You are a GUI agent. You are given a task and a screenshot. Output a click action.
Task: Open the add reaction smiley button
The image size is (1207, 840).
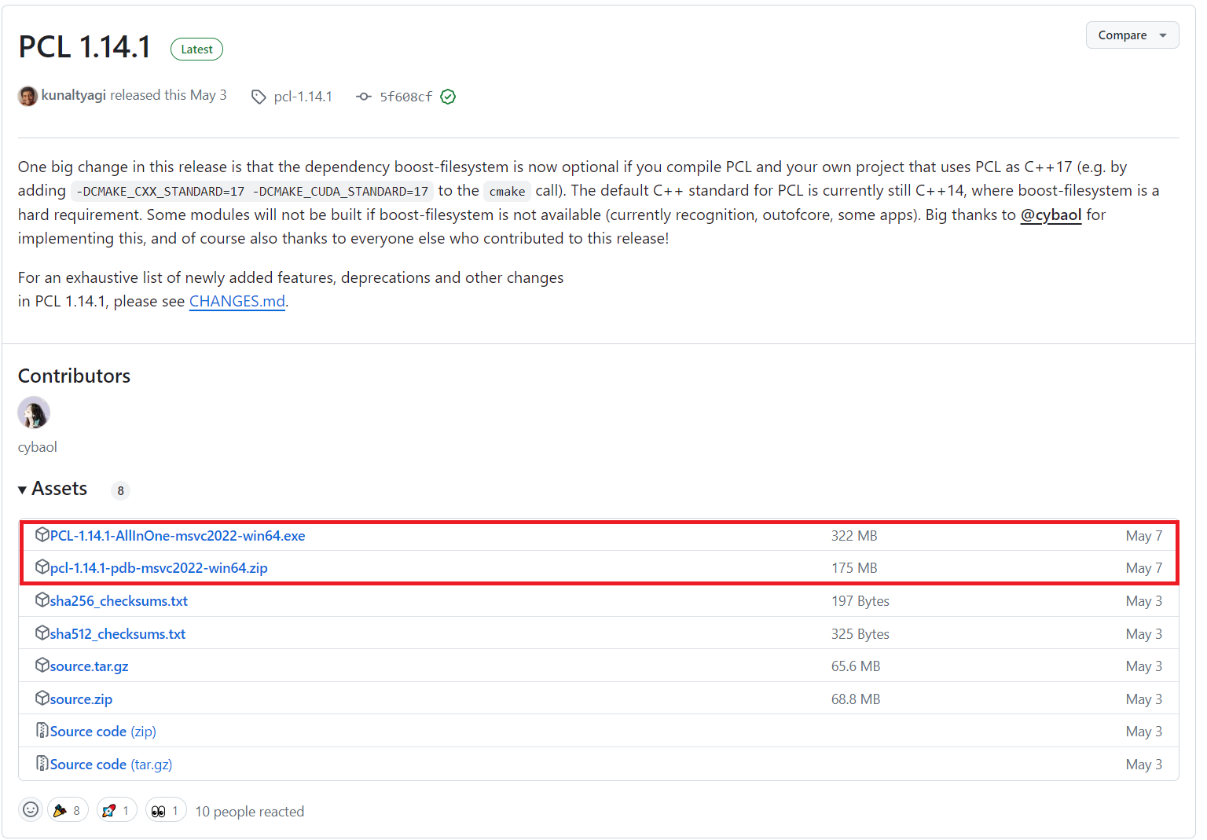click(31, 809)
